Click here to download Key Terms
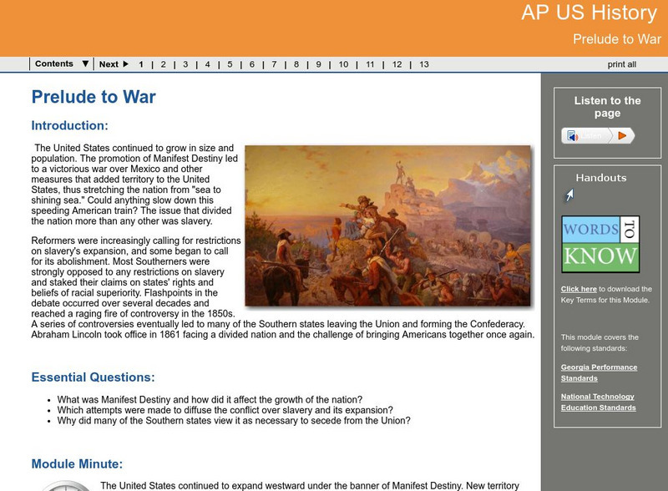This screenshot has height=491, width=668. coord(579,289)
